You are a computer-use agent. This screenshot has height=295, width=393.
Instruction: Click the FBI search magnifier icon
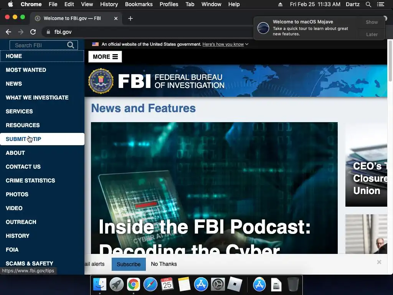pos(71,45)
